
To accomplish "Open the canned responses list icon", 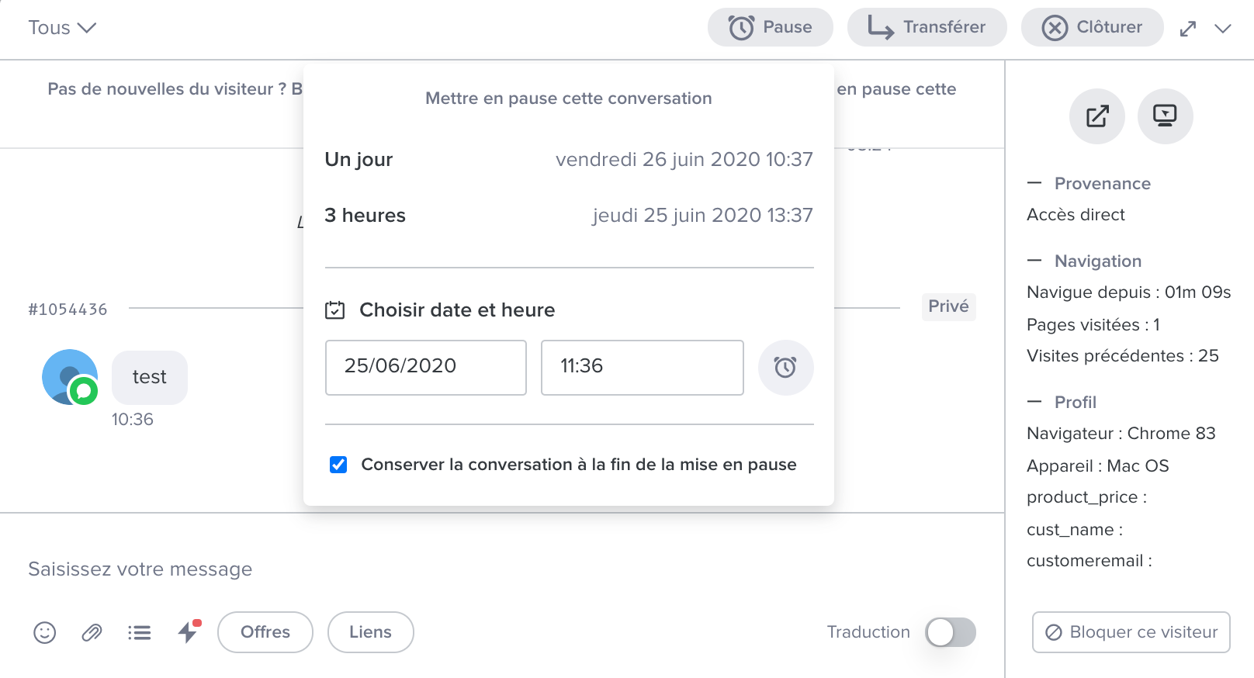I will (x=140, y=633).
